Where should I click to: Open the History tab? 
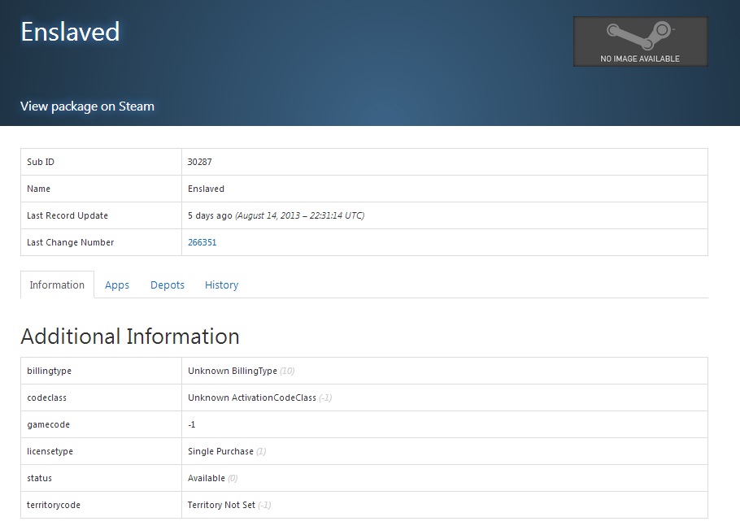(221, 285)
